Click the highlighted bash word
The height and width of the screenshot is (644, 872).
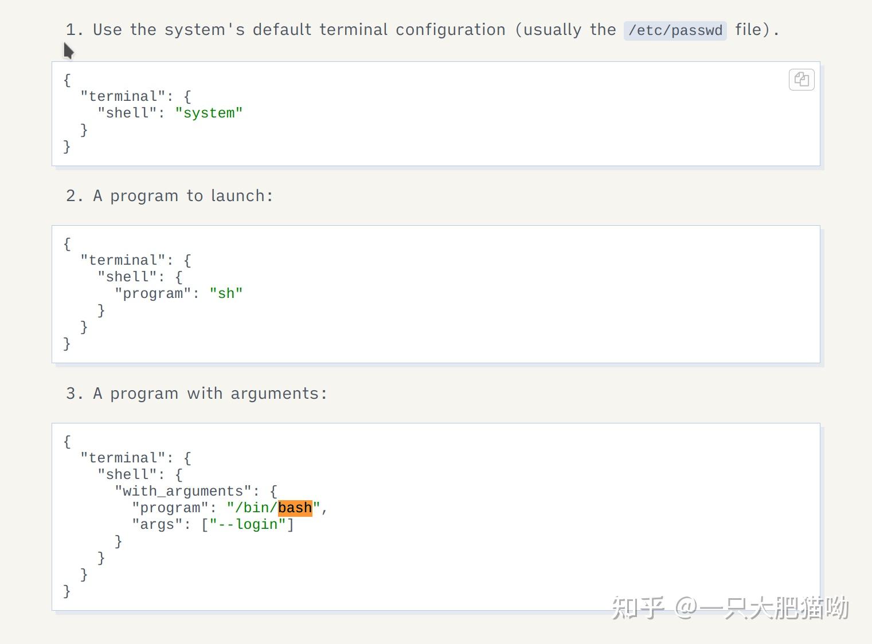click(295, 508)
